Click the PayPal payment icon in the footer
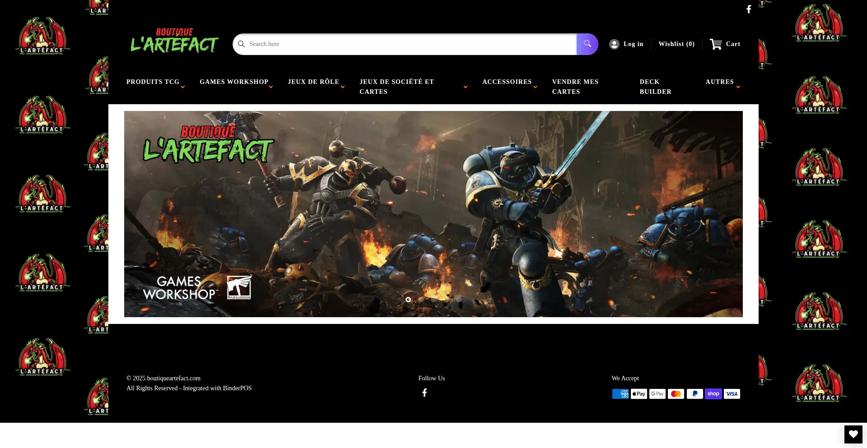867x448 pixels. [695, 394]
